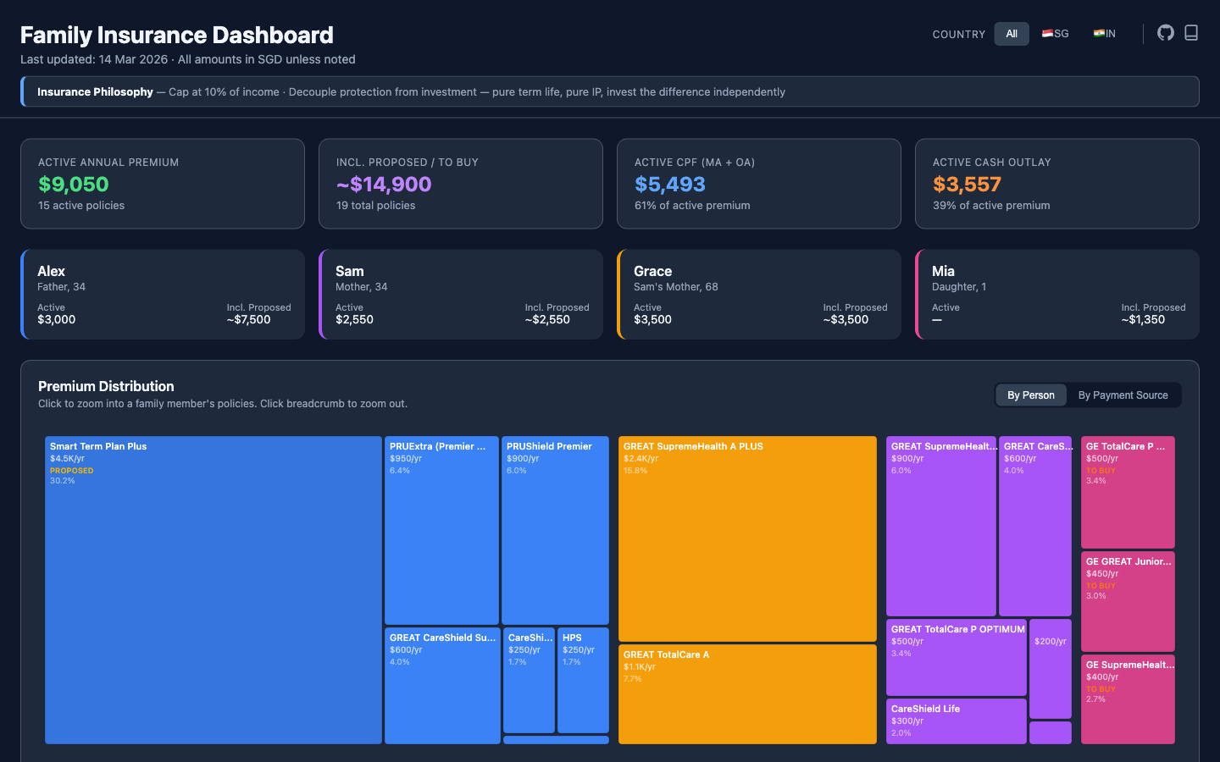
Task: Click the Smart Term Plan Plus tile
Action: (x=213, y=588)
